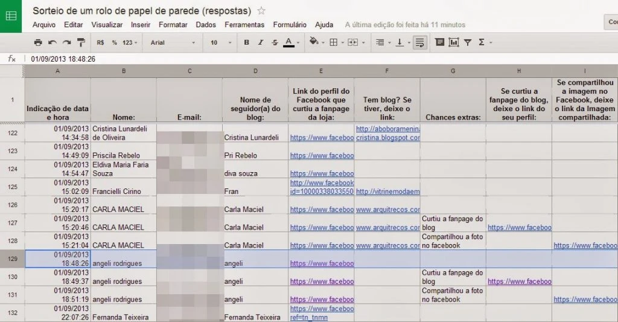Toggle bold formatting
Viewport: 618px width, 322px height.
point(246,42)
